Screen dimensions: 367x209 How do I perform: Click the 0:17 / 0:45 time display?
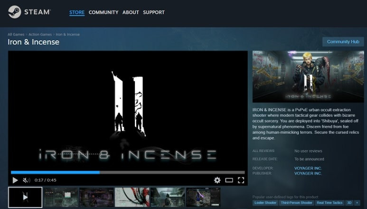[x=46, y=180]
